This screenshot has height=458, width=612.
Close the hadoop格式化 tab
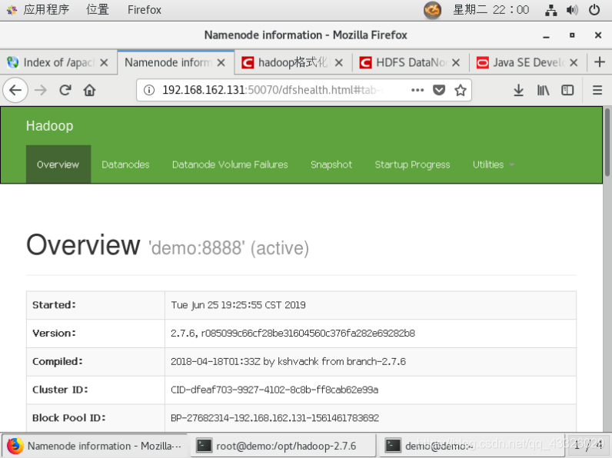tap(339, 62)
